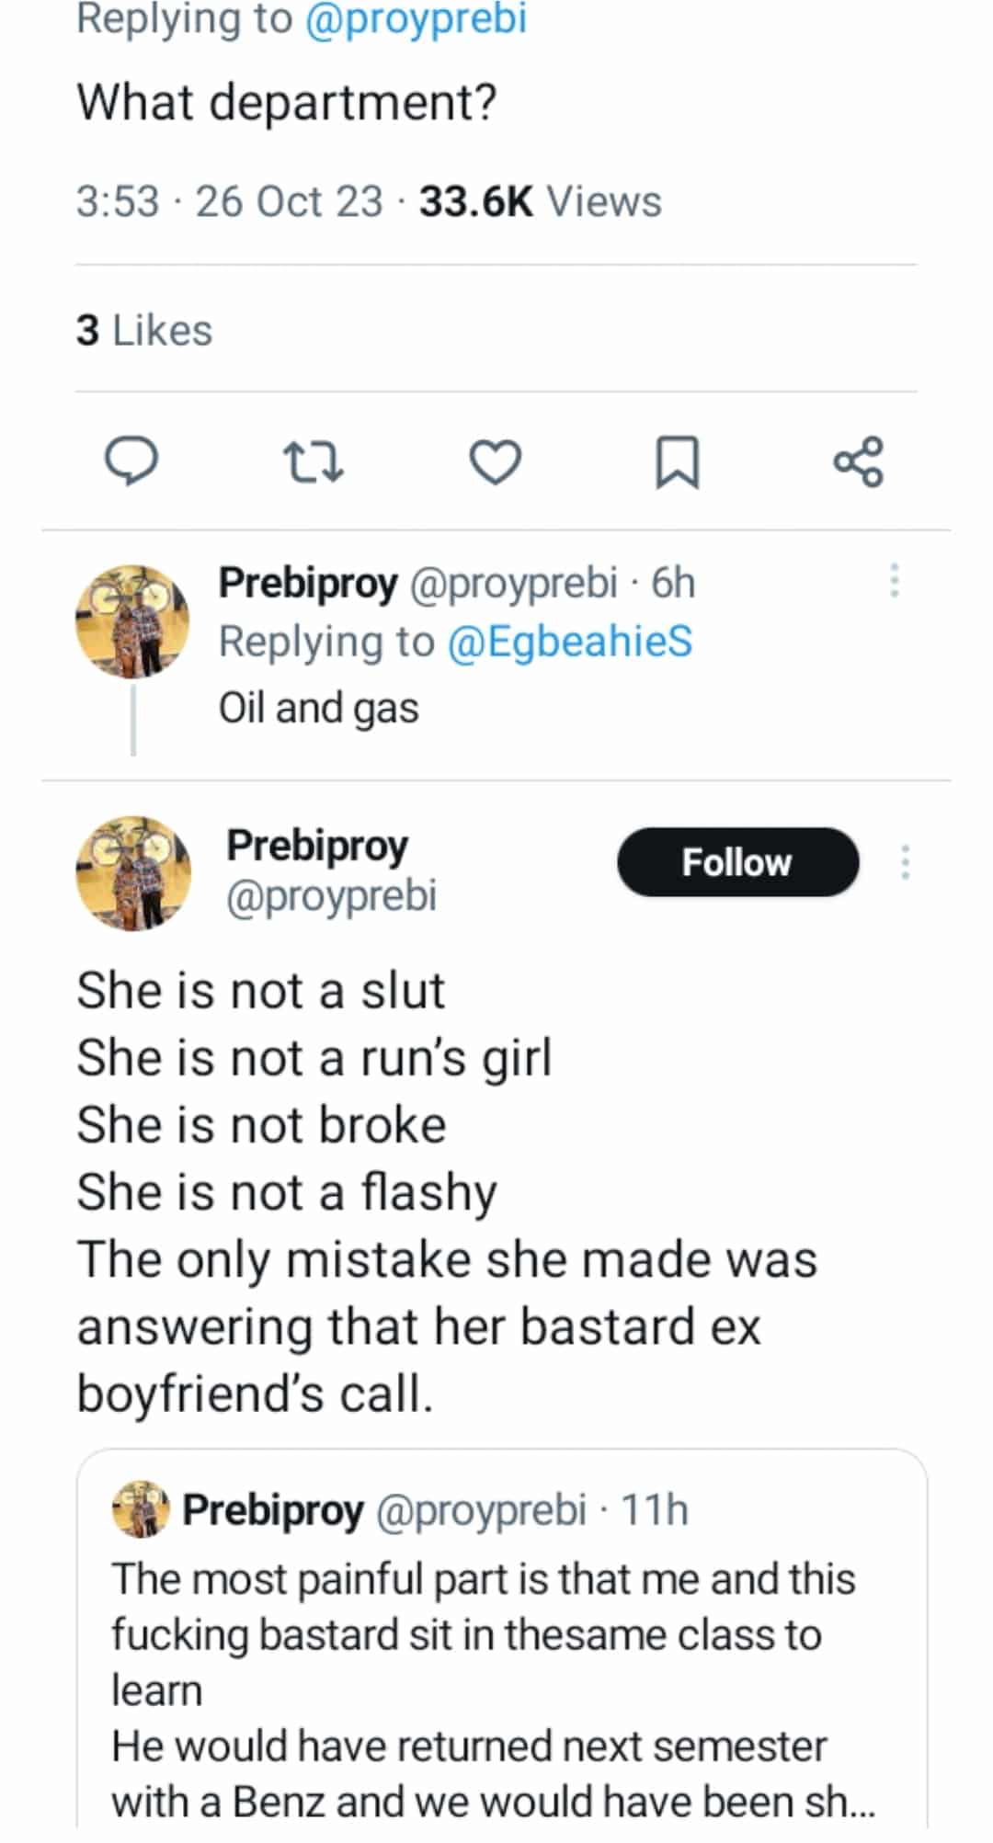The width and height of the screenshot is (993, 1843).
Task: Open the @proyprebi mention at top
Action: 416,18
